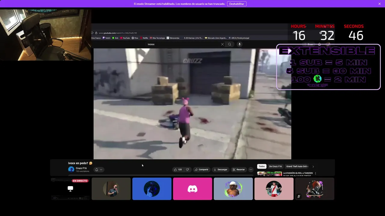This screenshot has height=216, width=385.
Task: Activate YouTube voice search microphone
Action: click(x=239, y=44)
